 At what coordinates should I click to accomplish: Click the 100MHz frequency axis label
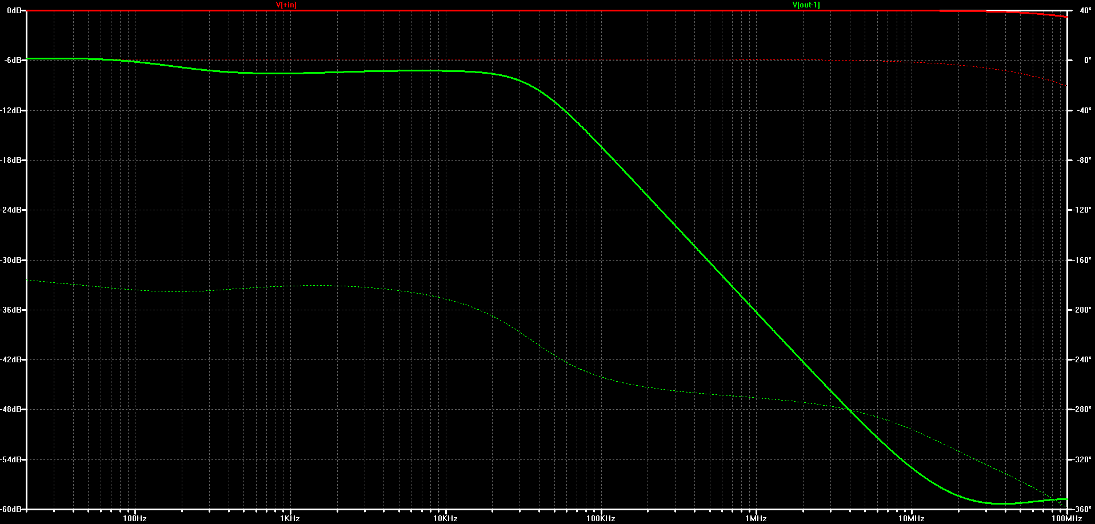click(x=1066, y=518)
